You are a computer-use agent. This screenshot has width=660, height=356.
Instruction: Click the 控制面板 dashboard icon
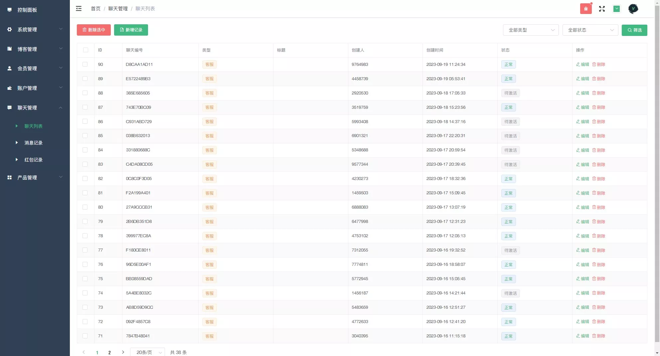(10, 10)
